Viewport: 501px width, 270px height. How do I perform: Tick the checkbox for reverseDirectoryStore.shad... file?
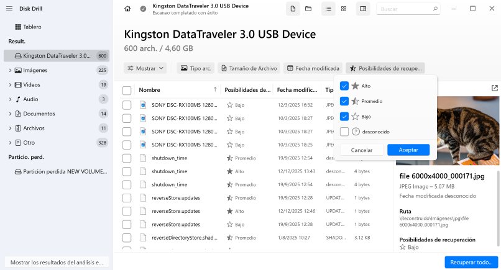point(127,238)
